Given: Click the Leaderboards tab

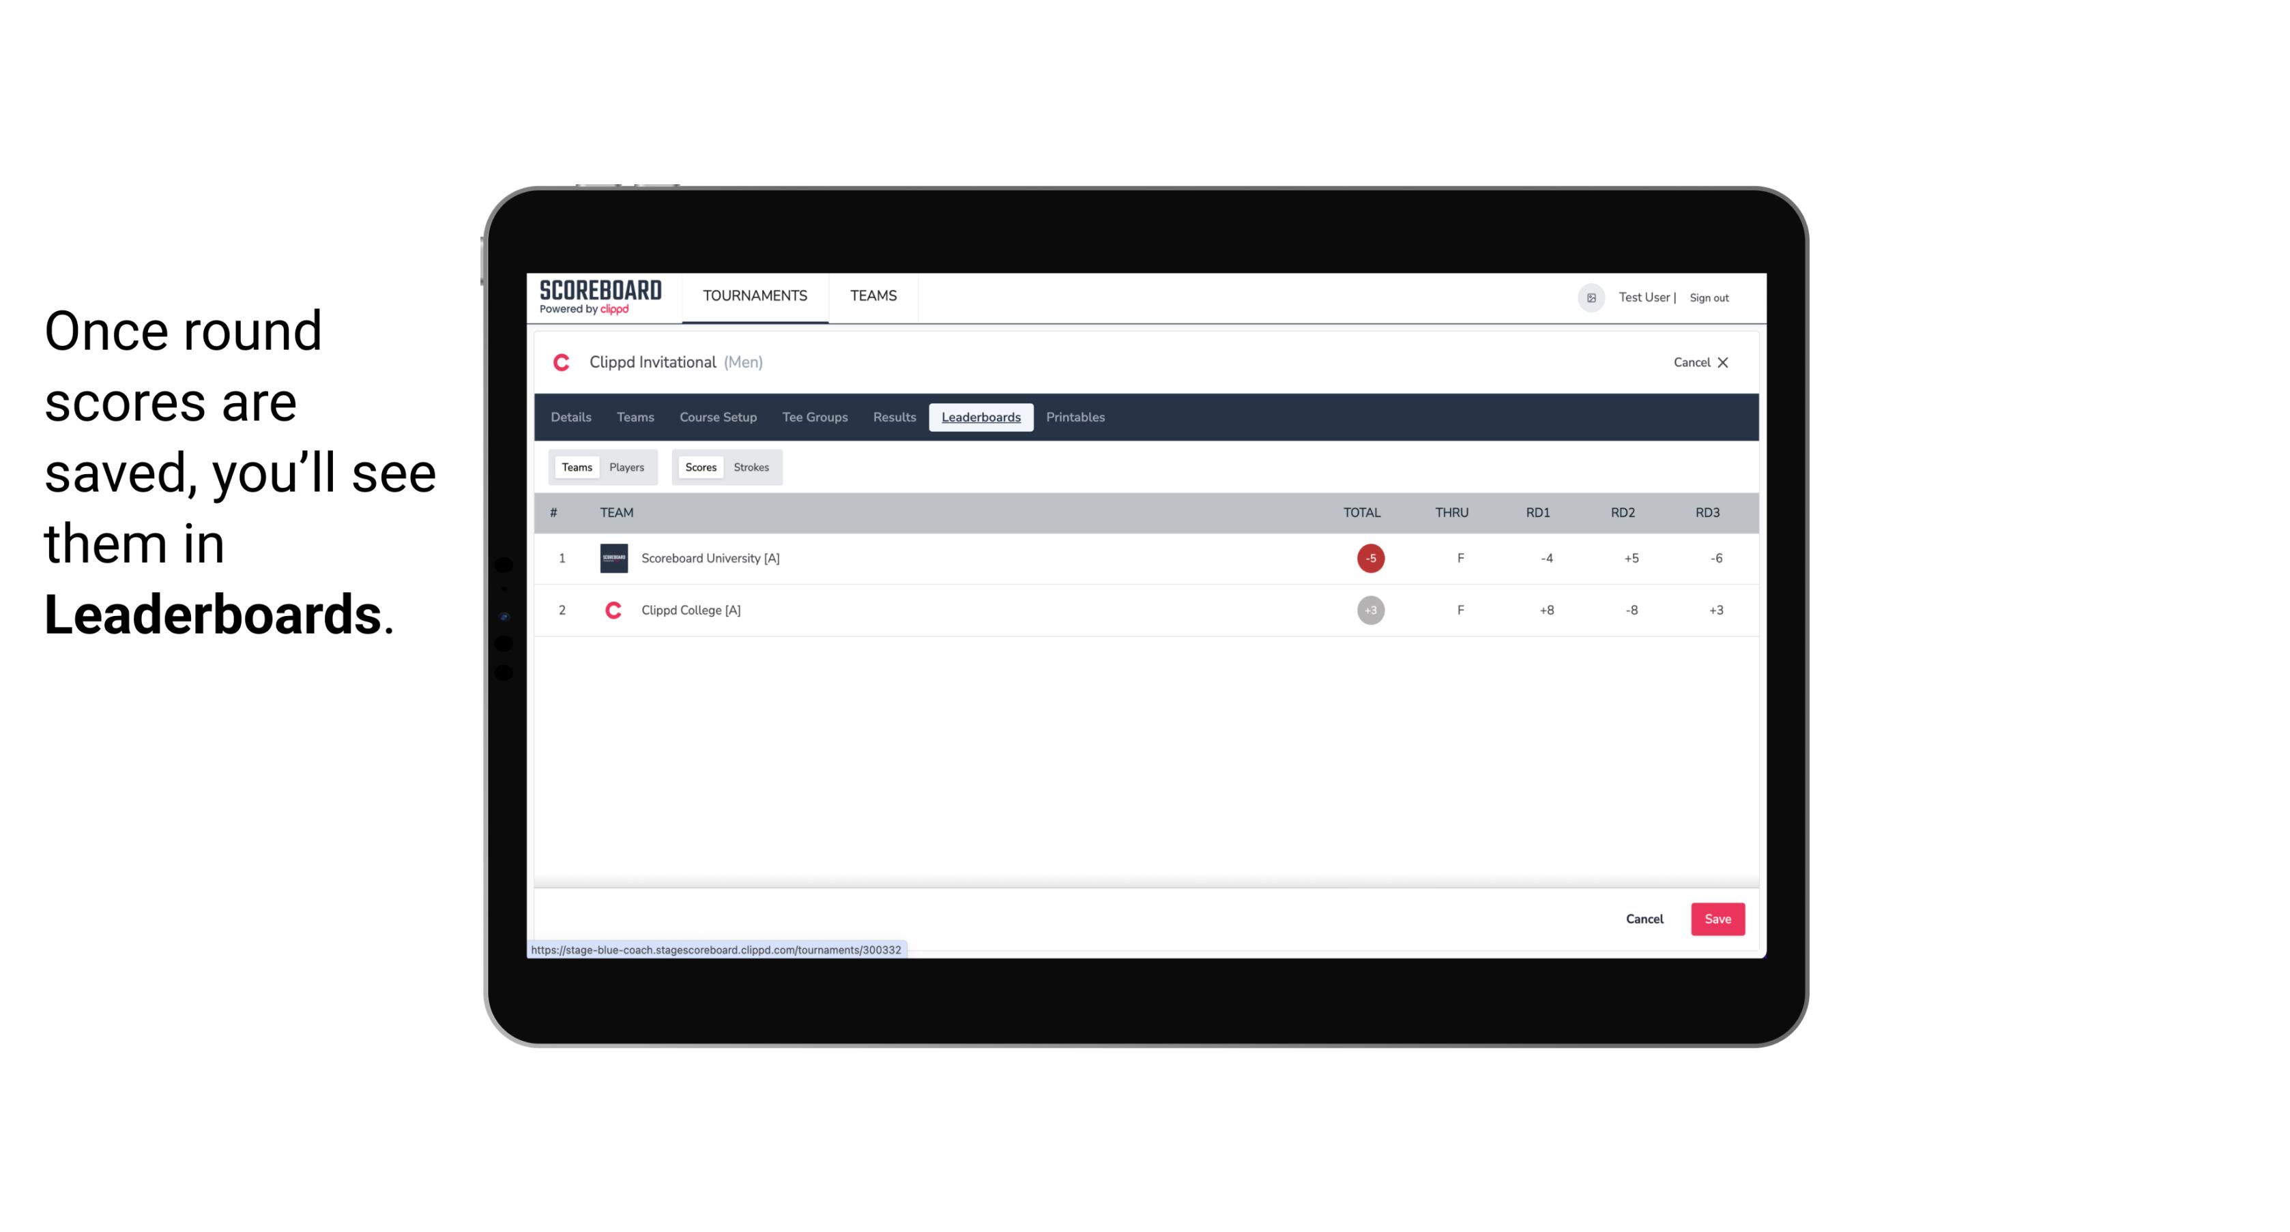Looking at the screenshot, I should point(982,417).
